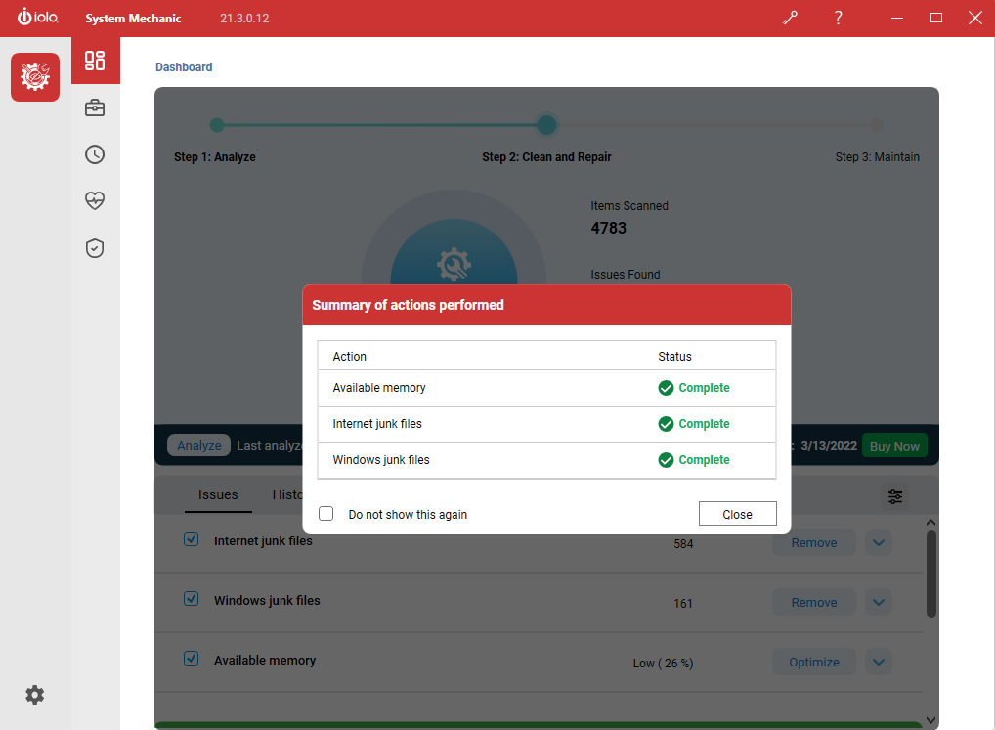Click the 'Step 3: Maintain' label
Viewport: 995px width, 730px height.
tap(877, 156)
